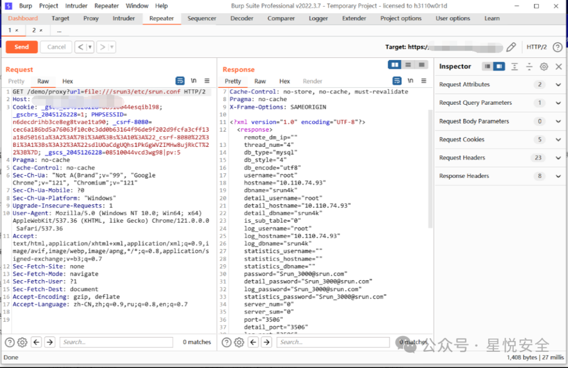Switch to the Target tab
Screen dimensions: 568x368
(x=60, y=18)
